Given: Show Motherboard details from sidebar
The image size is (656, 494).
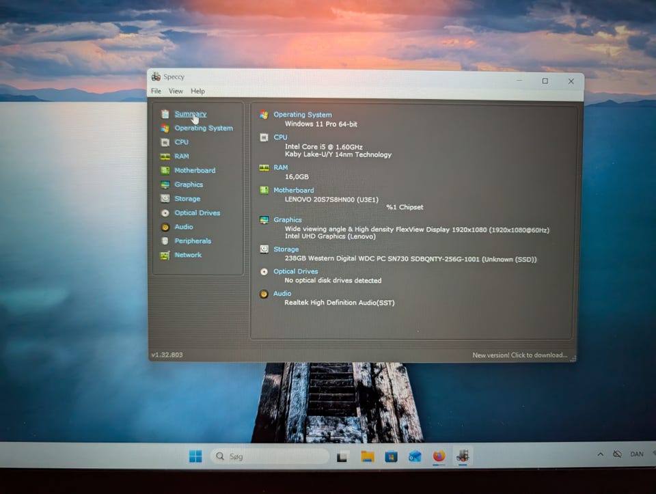Looking at the screenshot, I should pyautogui.click(x=195, y=170).
